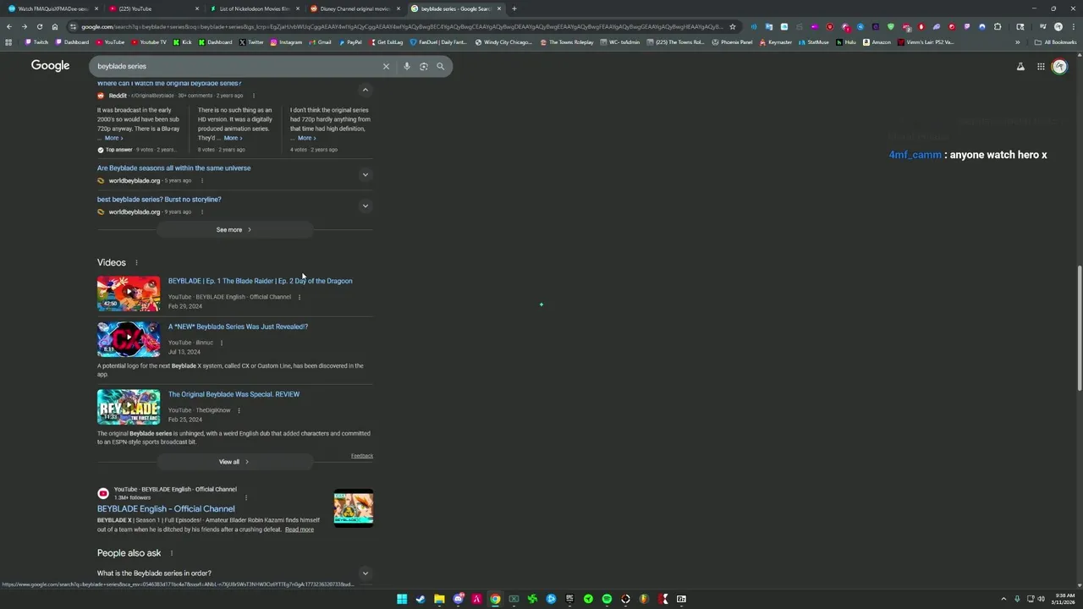
Task: Reload the current page
Action: (x=39, y=26)
